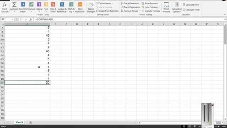Open the Name Manager

(x=91, y=7)
